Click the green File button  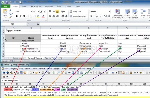tap(6, 6)
